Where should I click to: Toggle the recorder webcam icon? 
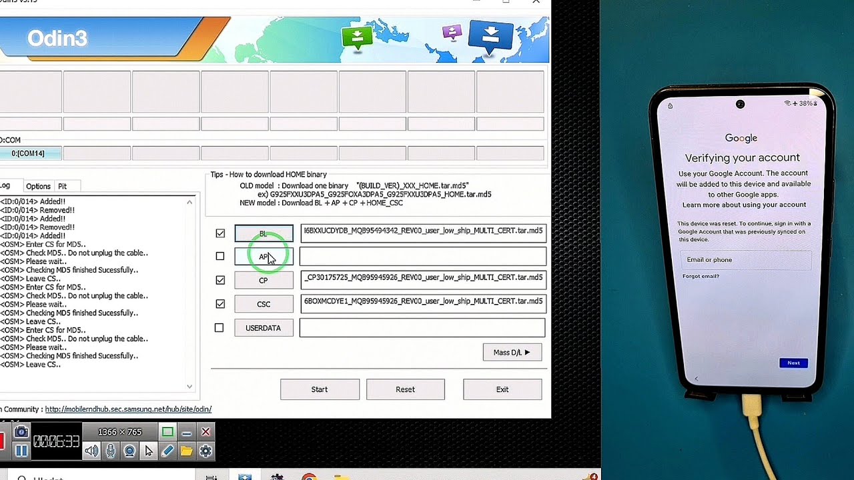pyautogui.click(x=129, y=451)
